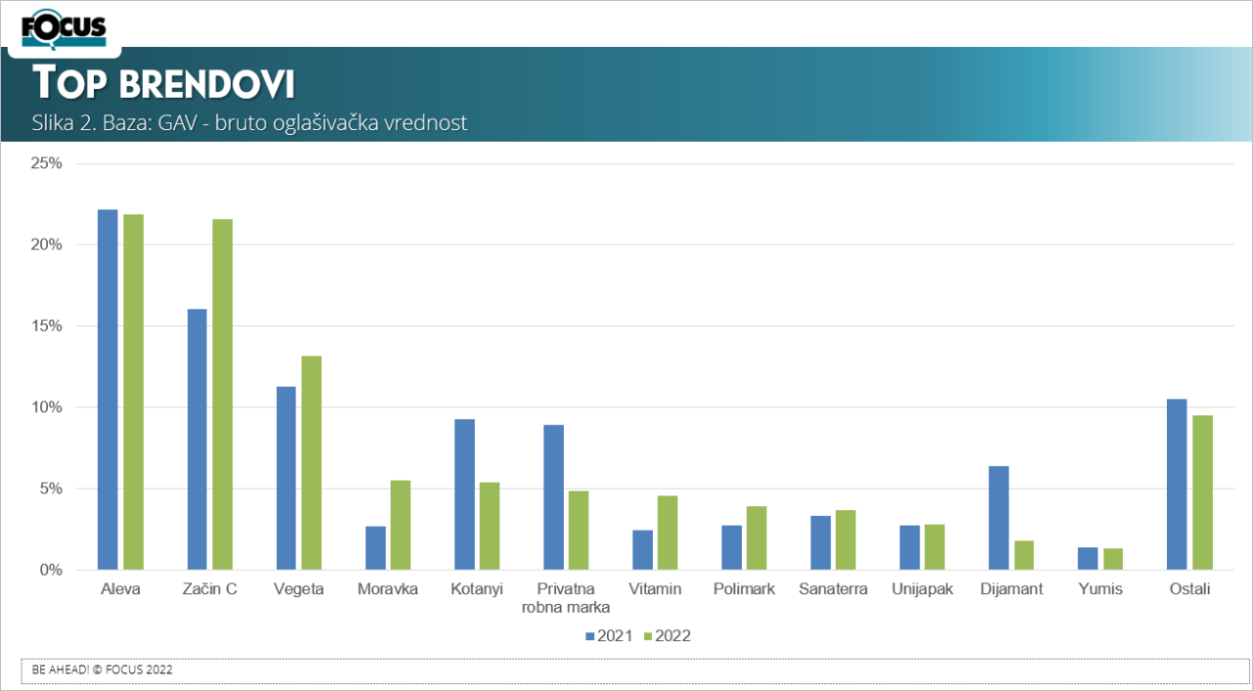This screenshot has height=691, width=1253.
Task: Click the 'Slika 2. Baza: GAV' subtitle
Action: click(x=250, y=123)
